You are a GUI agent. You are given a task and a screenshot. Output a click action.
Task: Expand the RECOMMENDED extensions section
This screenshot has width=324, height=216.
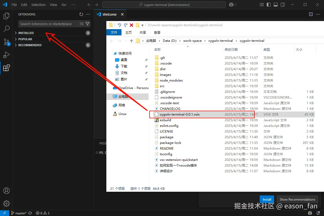click(x=30, y=45)
